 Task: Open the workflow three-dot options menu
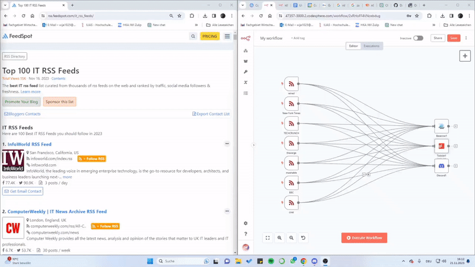(466, 38)
